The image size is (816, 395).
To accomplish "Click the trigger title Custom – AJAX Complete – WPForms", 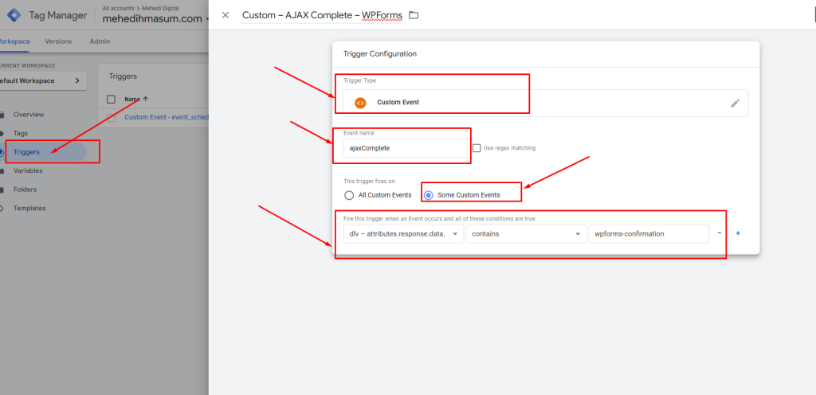I will click(x=322, y=15).
